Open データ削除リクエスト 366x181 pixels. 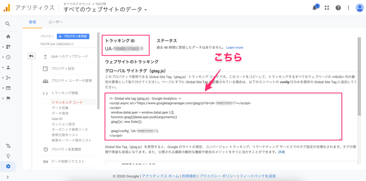pyautogui.click(x=68, y=161)
